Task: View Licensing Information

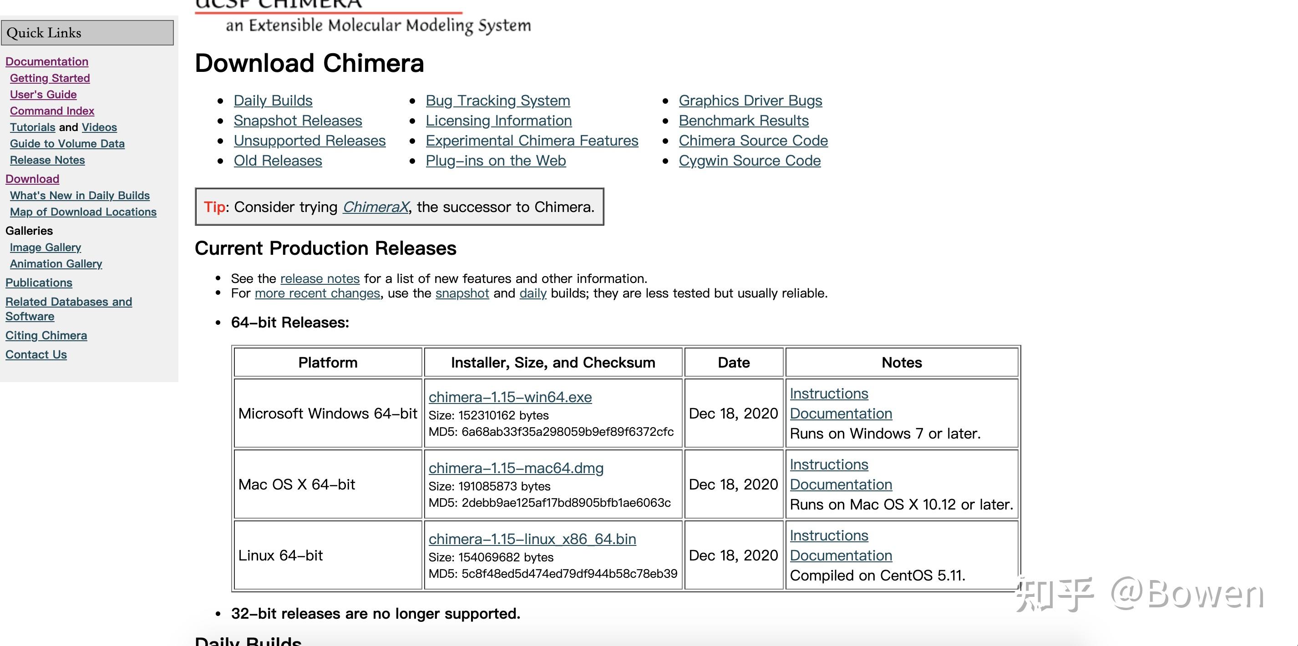Action: point(498,121)
